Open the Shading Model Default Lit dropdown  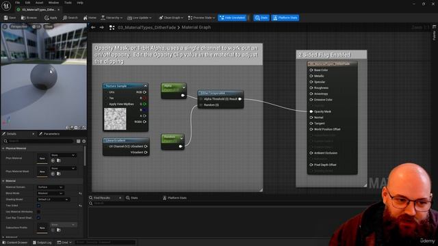coord(53,200)
